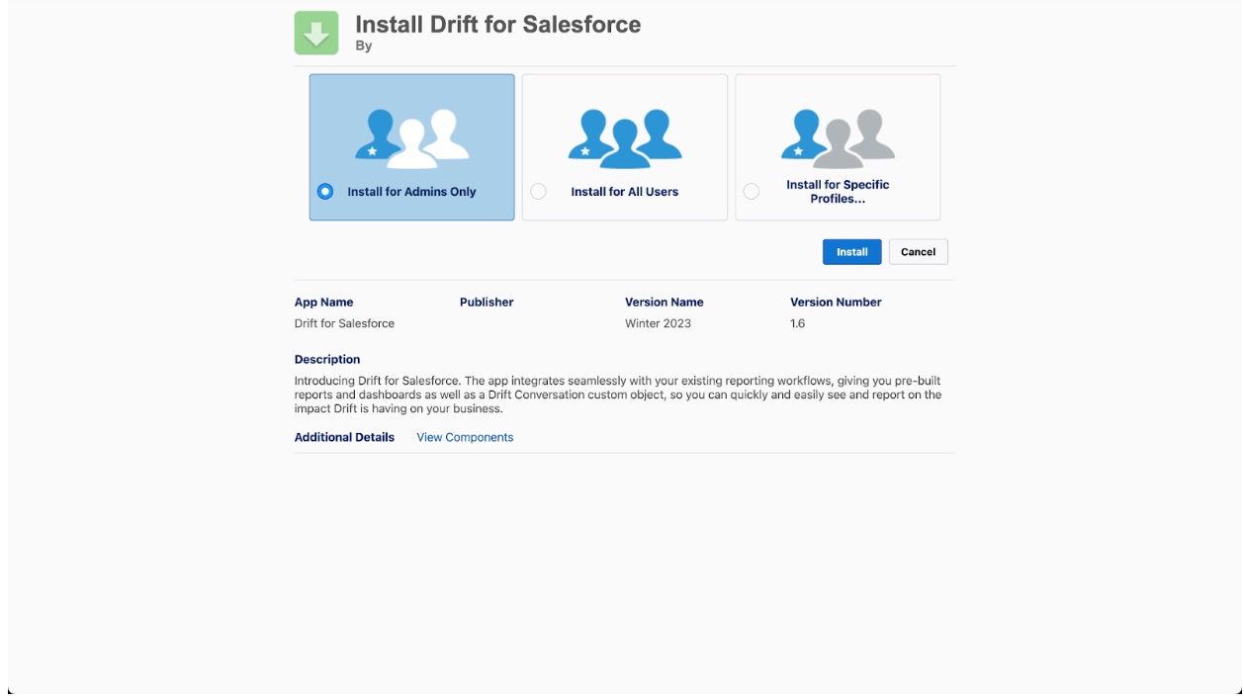Click the Version Name column heading
1244x700 pixels.
[665, 303]
